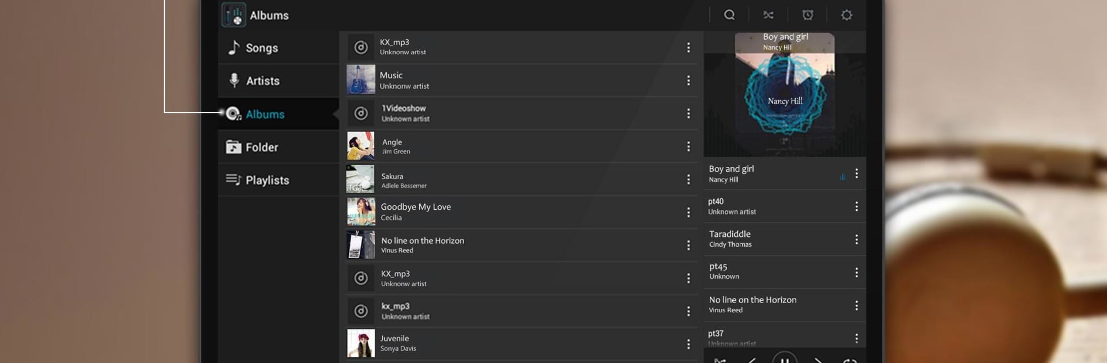The width and height of the screenshot is (1107, 363).
Task: Open the search icon in top bar
Action: pos(729,15)
